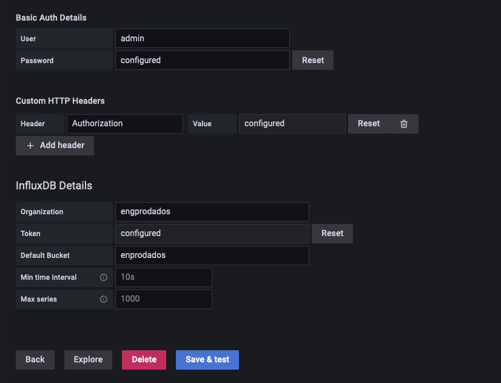
Task: Focus the User field containing admin
Action: [x=203, y=38]
